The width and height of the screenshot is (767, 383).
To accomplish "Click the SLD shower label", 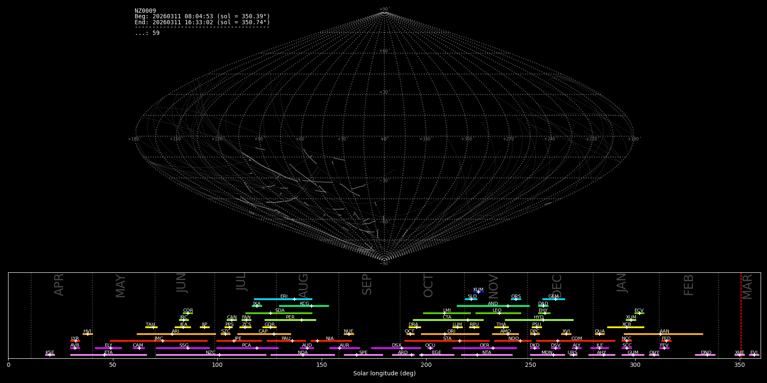I will click(x=472, y=297).
